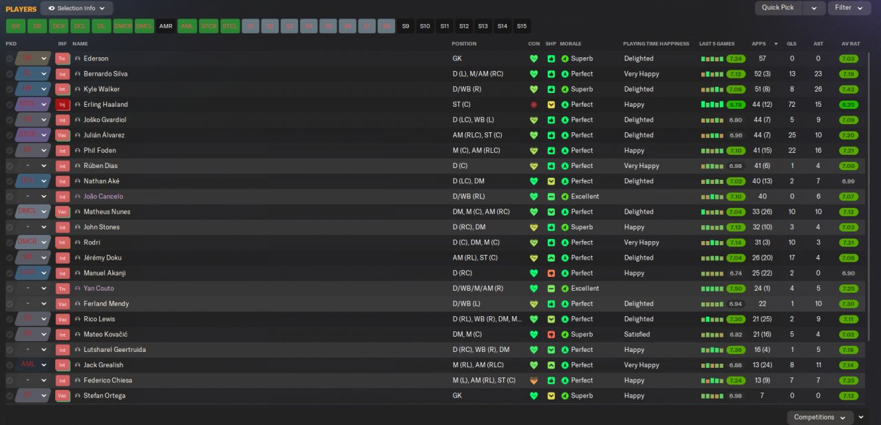Click Erling Haaland's last 5 games rating bars
The height and width of the screenshot is (425, 881).
tap(713, 105)
